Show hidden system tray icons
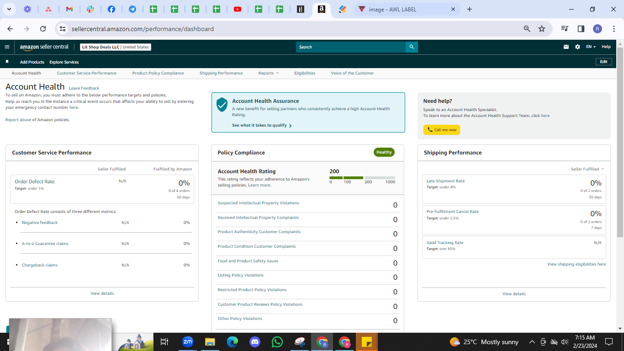Image resolution: width=624 pixels, height=351 pixels. click(532, 342)
